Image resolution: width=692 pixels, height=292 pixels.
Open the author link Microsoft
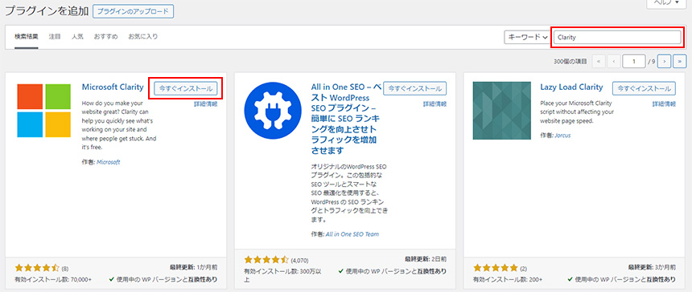(x=109, y=162)
